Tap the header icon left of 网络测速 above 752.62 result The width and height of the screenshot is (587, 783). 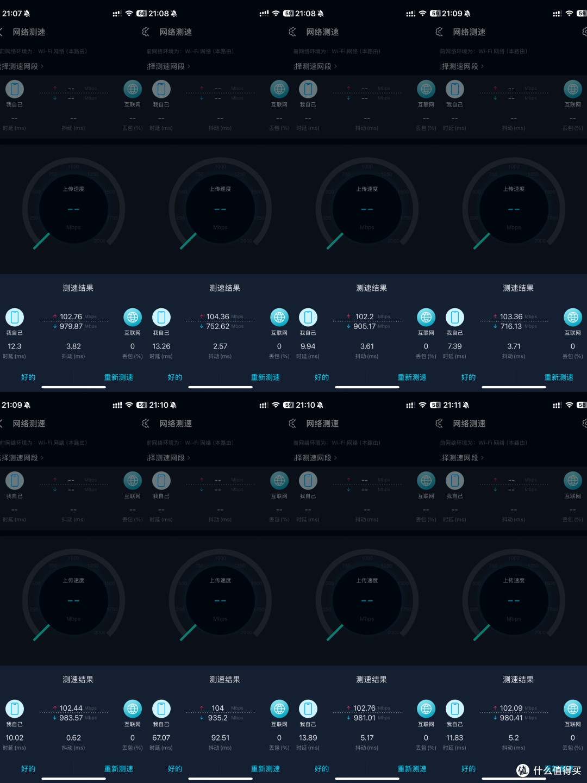146,32
